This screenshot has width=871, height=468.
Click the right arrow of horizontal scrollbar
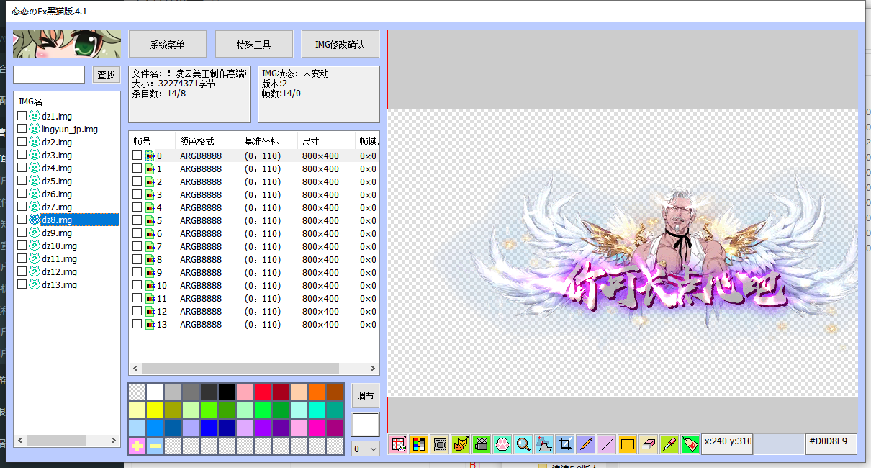coord(374,368)
